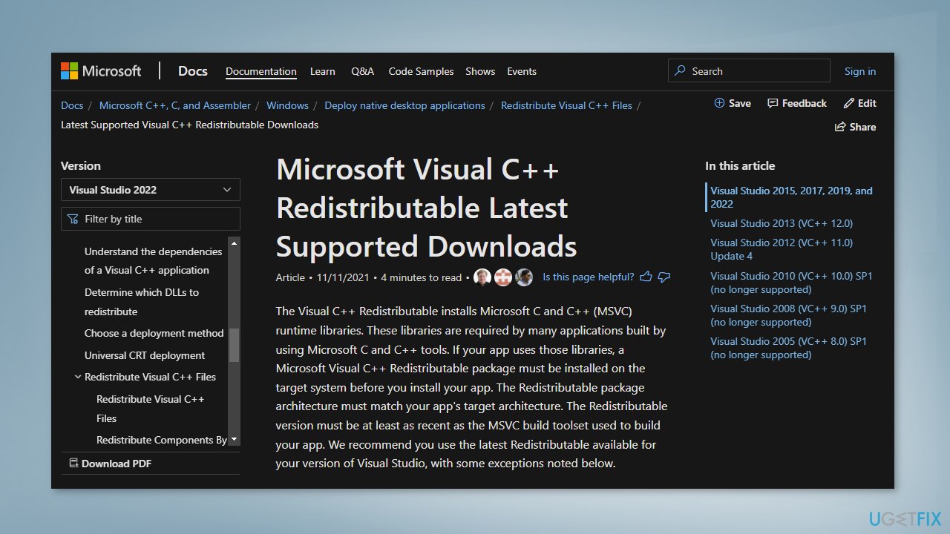
Task: Click the Microsoft logo
Action: click(x=100, y=71)
